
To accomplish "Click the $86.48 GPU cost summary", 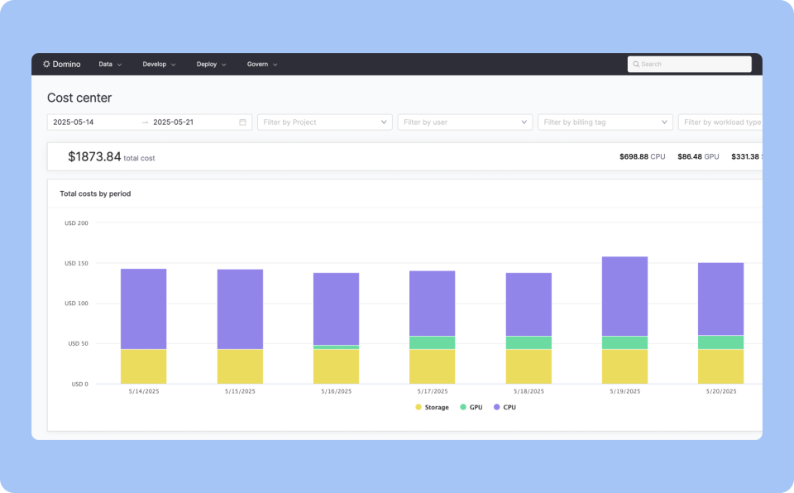I will click(x=699, y=156).
